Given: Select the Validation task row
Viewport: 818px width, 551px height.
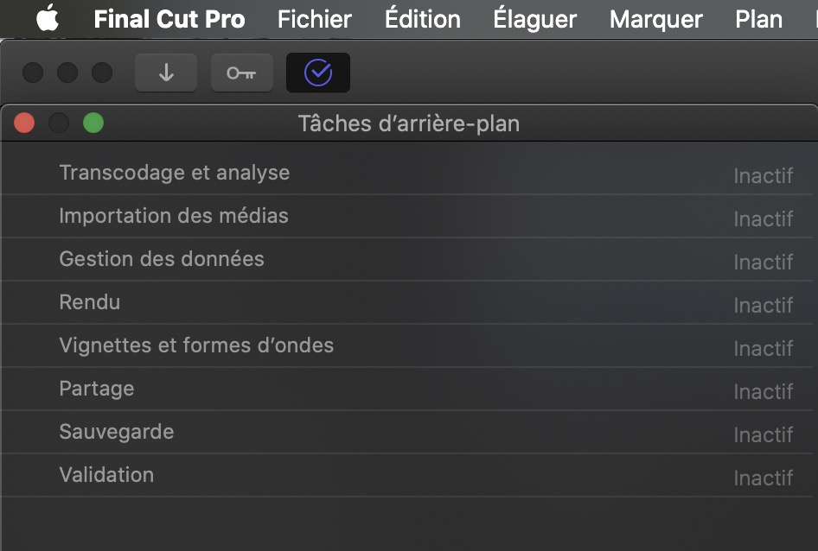Looking at the screenshot, I should click(x=407, y=475).
